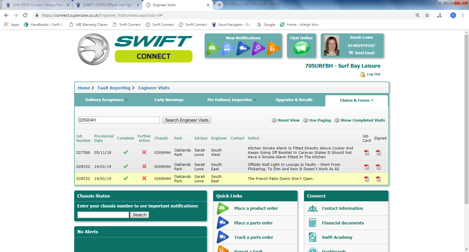Click the Search Engineer Visits button
Image resolution: width=469 pixels, height=252 pixels.
(187, 120)
